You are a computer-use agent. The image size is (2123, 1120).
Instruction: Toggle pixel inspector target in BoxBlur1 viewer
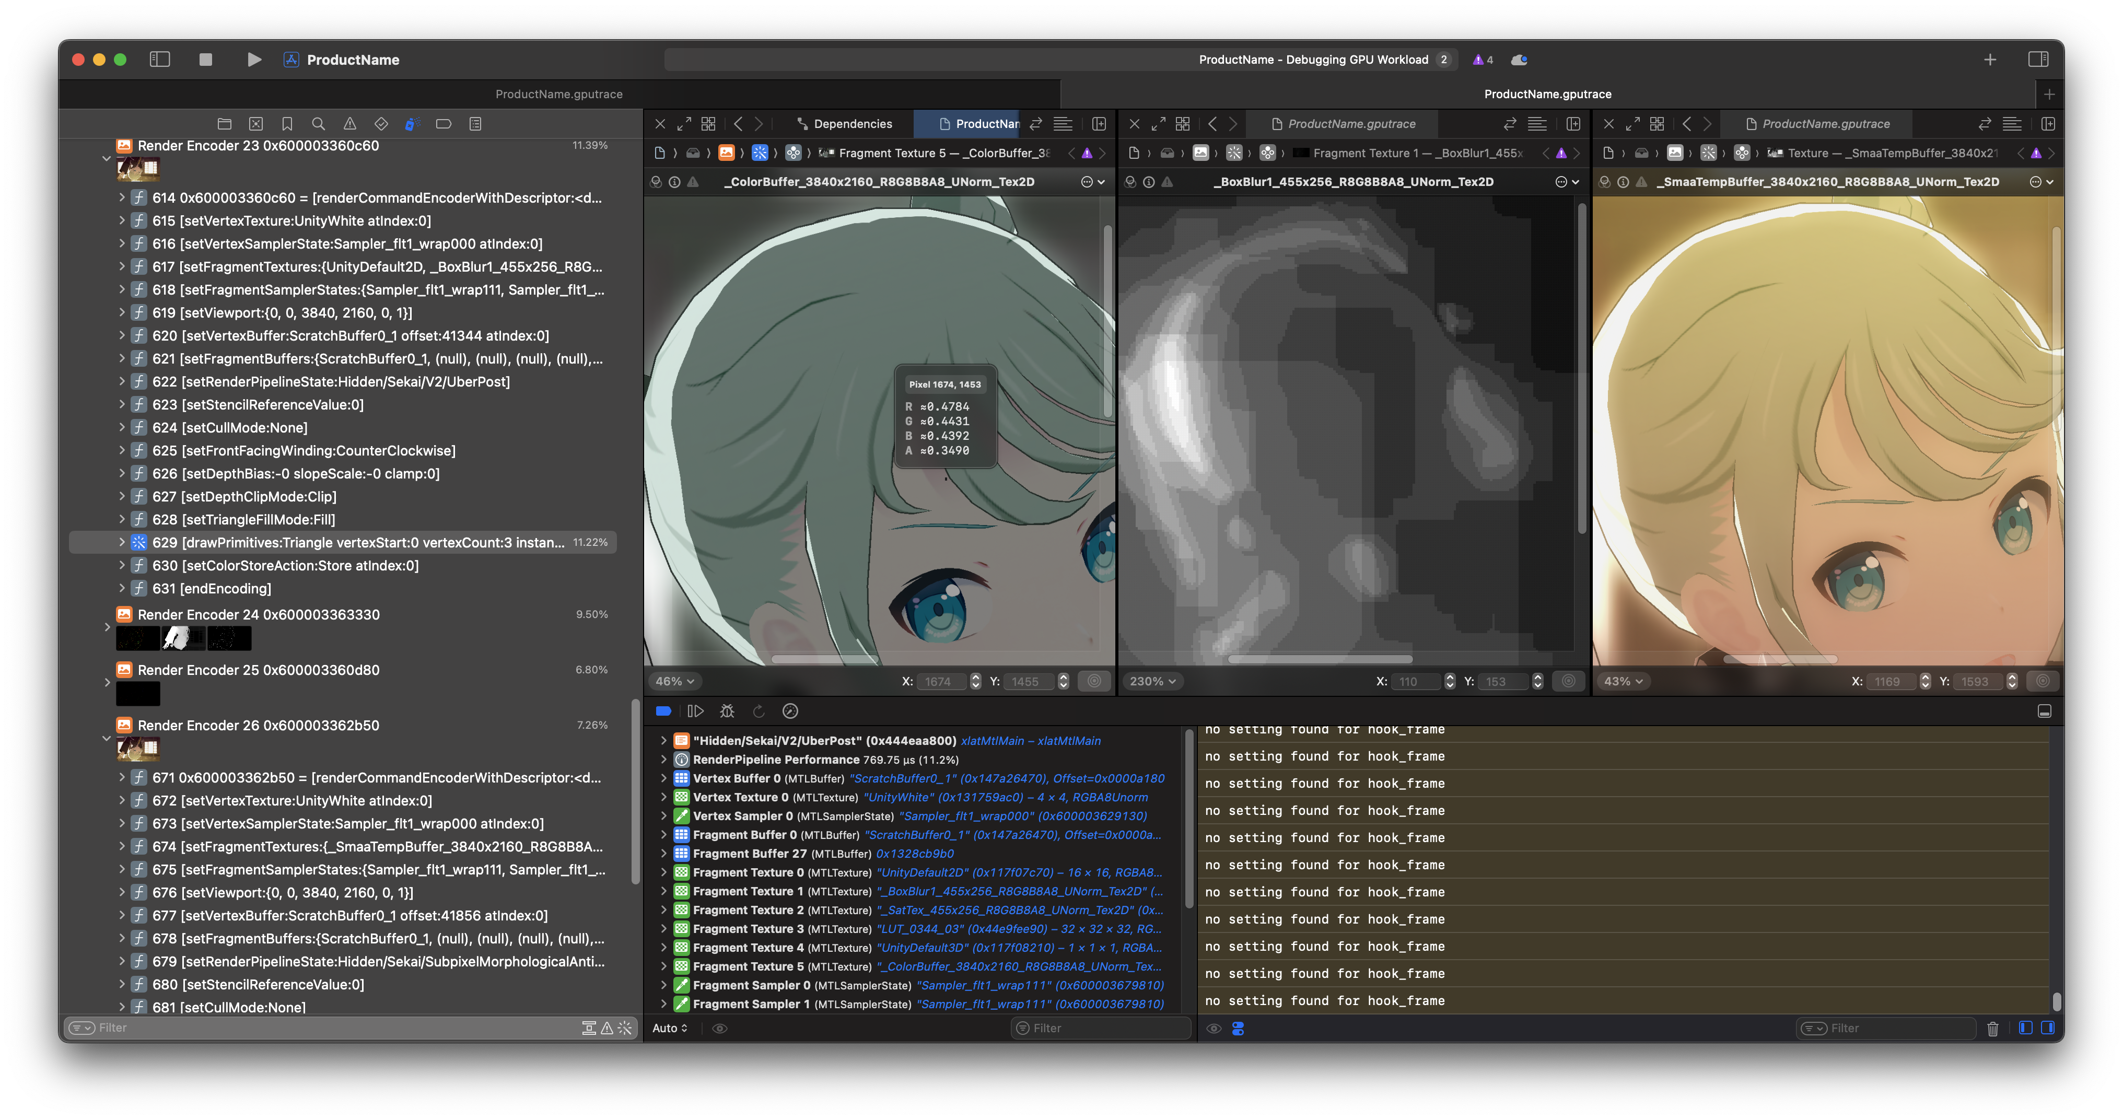1568,682
